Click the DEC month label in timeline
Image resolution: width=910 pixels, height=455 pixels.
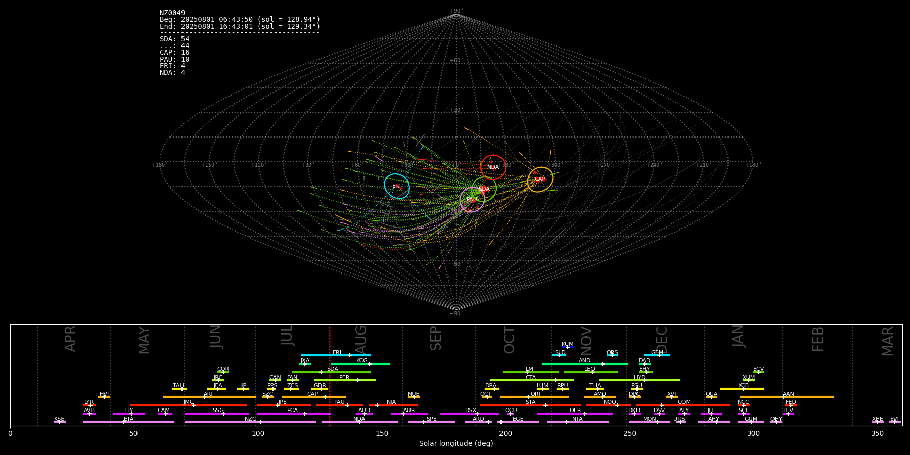(x=662, y=339)
